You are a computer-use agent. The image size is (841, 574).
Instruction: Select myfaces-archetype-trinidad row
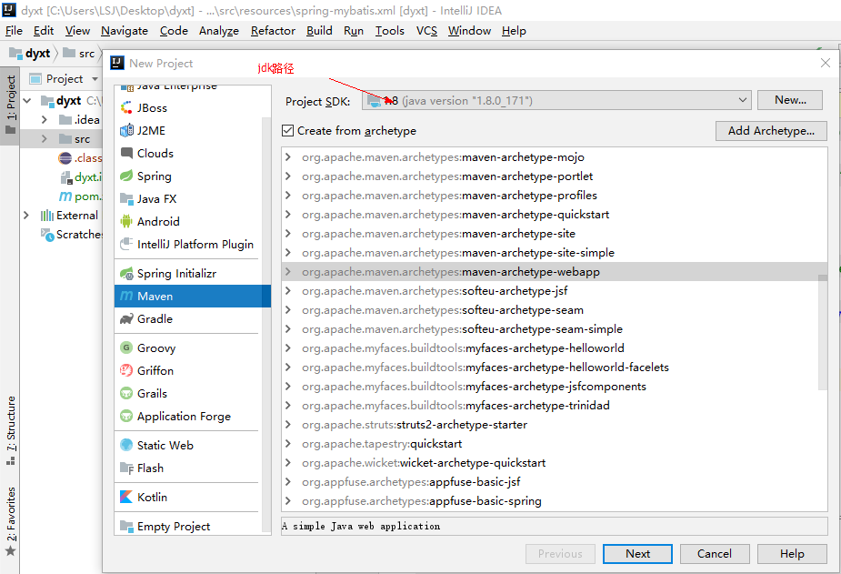tap(555, 406)
